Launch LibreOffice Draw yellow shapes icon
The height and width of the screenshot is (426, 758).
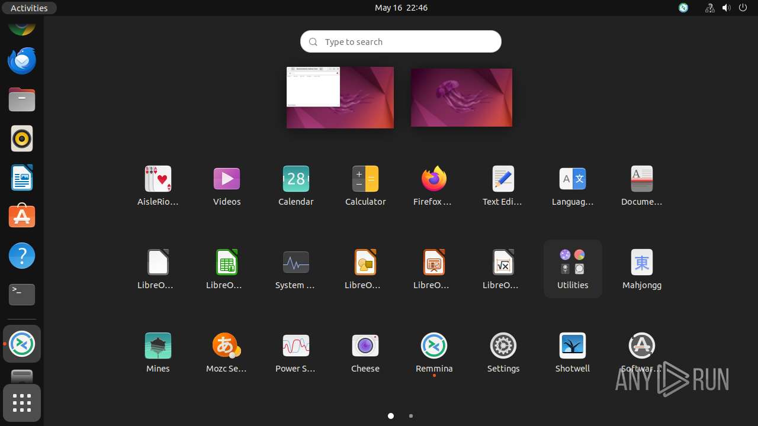(365, 269)
